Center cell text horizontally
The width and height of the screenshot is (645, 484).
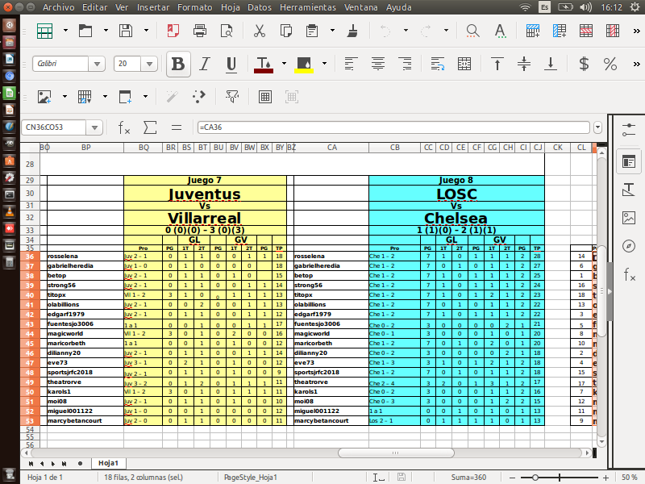(x=377, y=64)
